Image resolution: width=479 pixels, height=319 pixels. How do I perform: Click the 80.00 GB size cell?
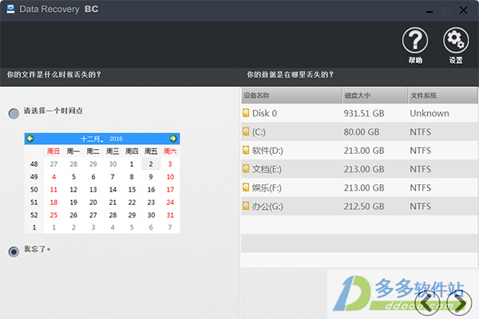[x=362, y=132]
